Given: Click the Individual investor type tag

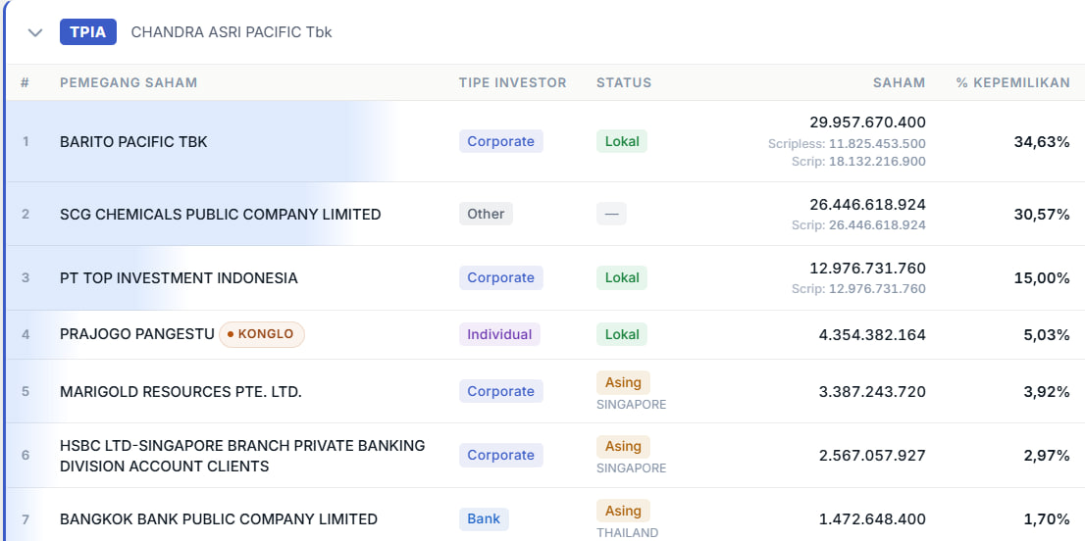Looking at the screenshot, I should pos(499,334).
